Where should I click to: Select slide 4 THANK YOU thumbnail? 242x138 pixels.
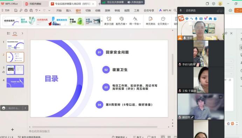coord(15,83)
